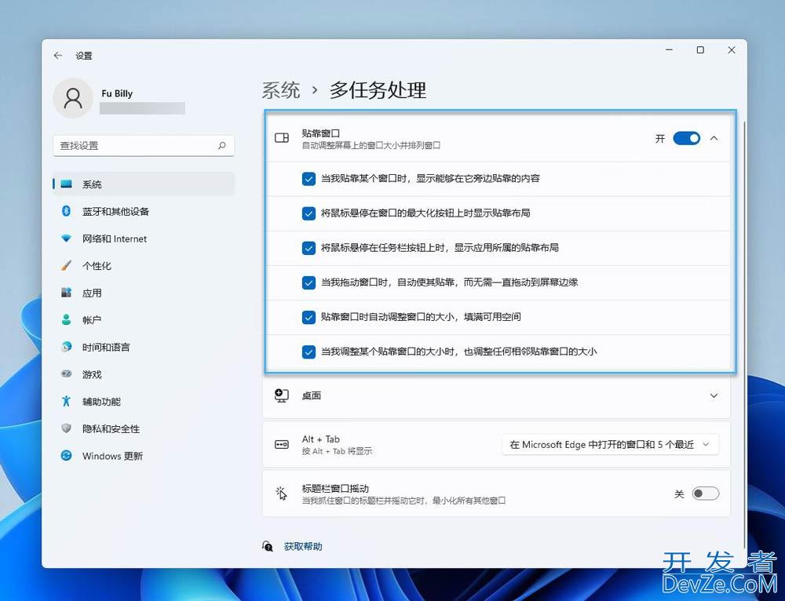This screenshot has height=601, width=785.
Task: Expand the 桌面 section chevron
Action: pos(714,396)
